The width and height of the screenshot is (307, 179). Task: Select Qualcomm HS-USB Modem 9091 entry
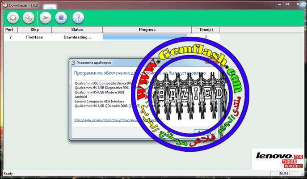[x=100, y=92]
